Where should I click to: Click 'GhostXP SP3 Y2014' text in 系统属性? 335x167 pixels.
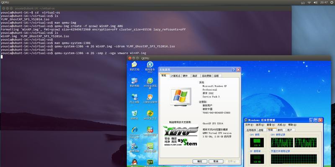pyautogui.click(x=213, y=124)
